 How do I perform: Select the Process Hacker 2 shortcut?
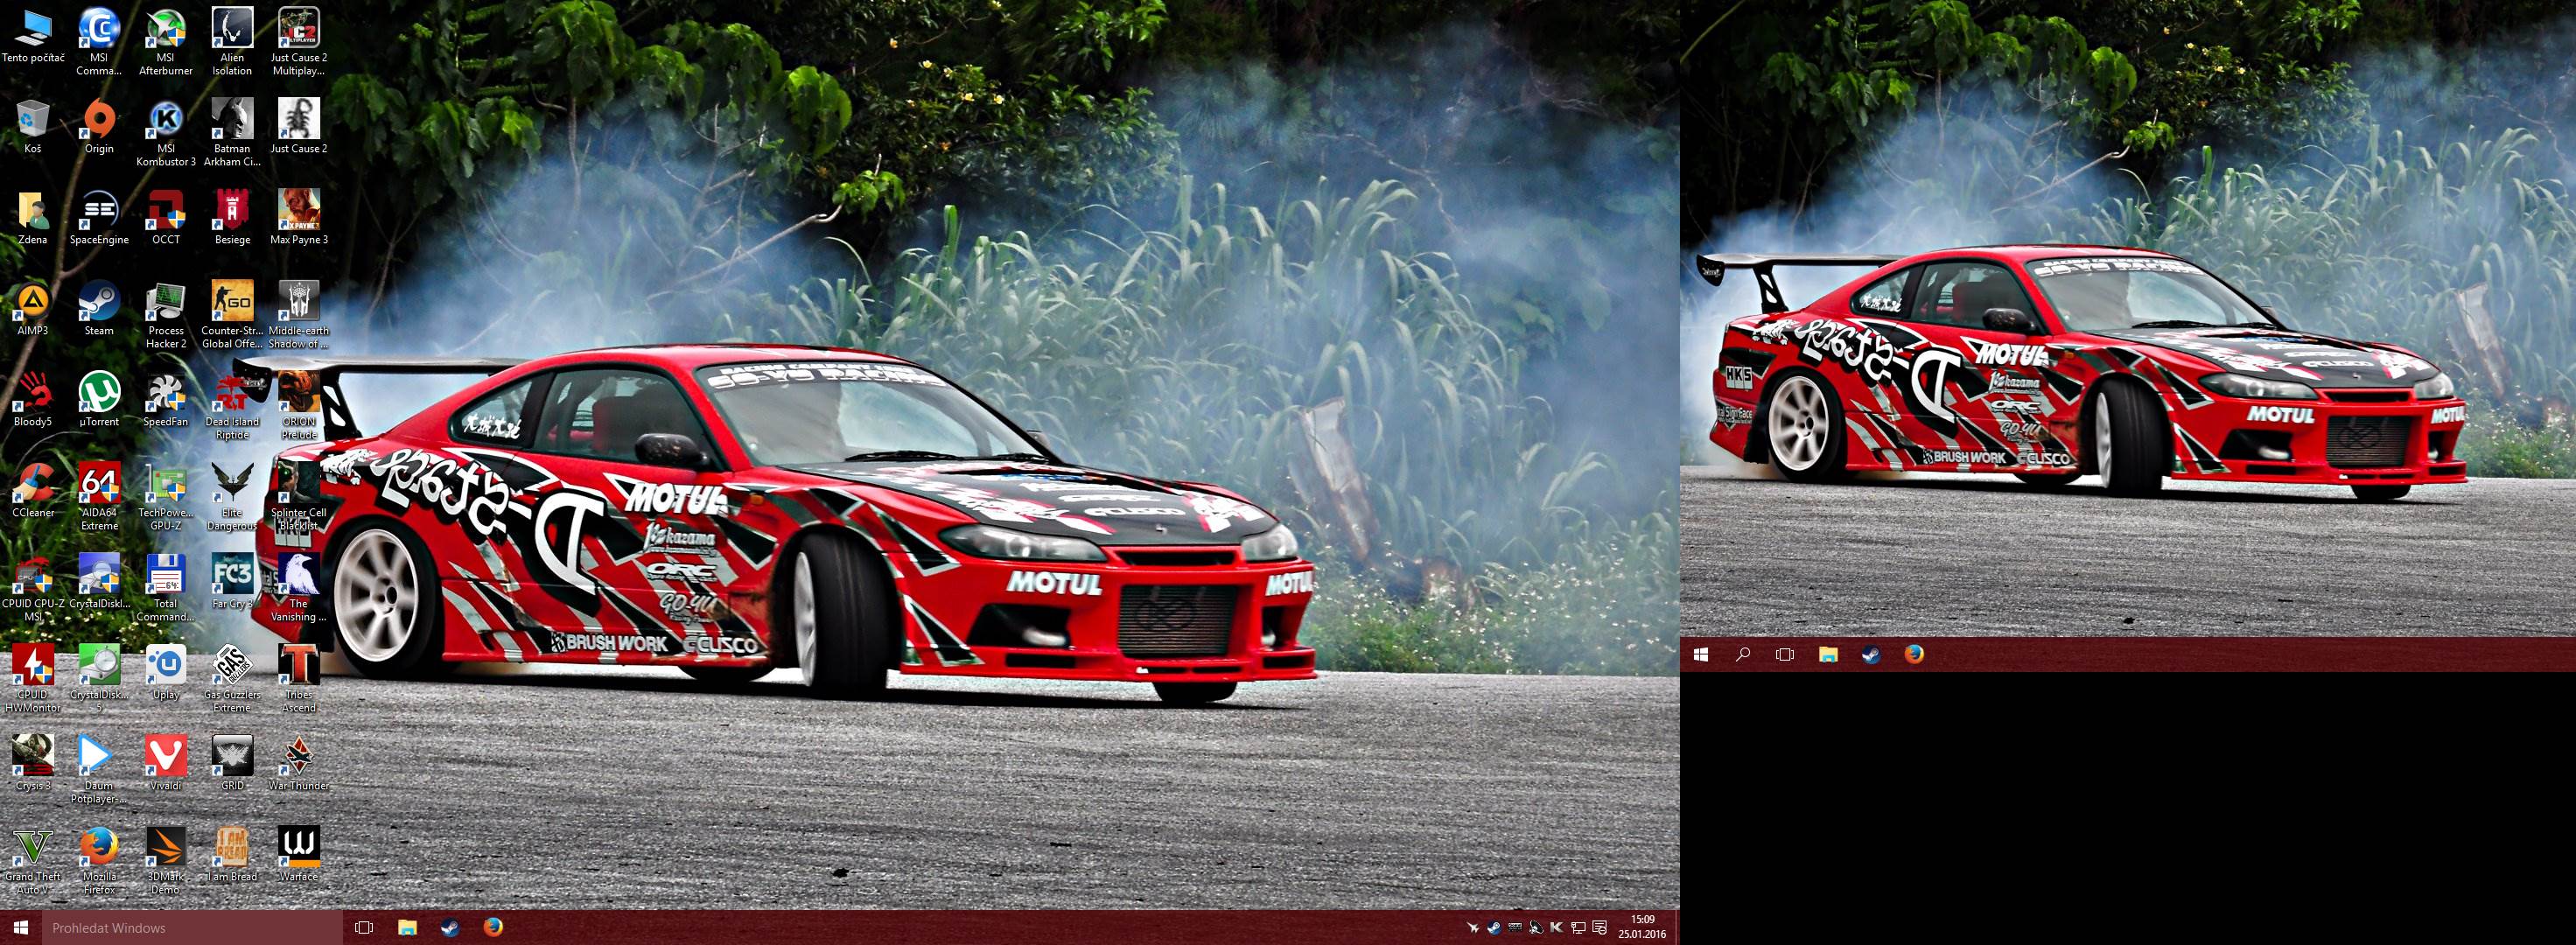point(166,315)
